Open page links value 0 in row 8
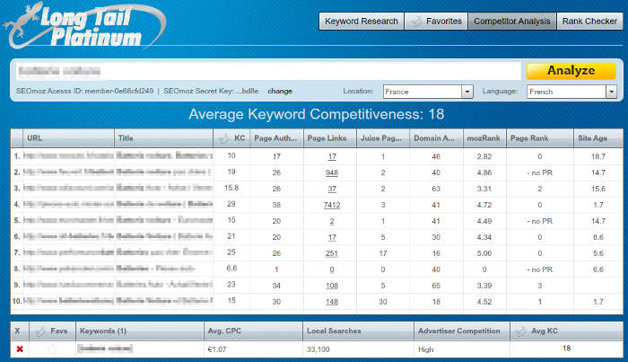This screenshot has height=362, width=628. [332, 269]
